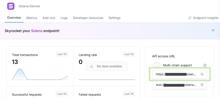Click the Successful requests label

click(x=27, y=95)
